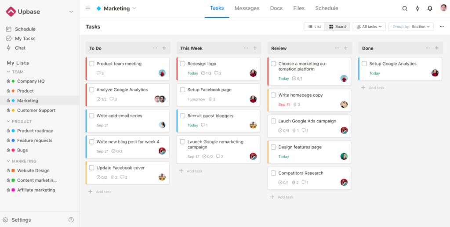Expand the Upbase workspace dropdown arrow
The width and height of the screenshot is (450, 227).
71,12
